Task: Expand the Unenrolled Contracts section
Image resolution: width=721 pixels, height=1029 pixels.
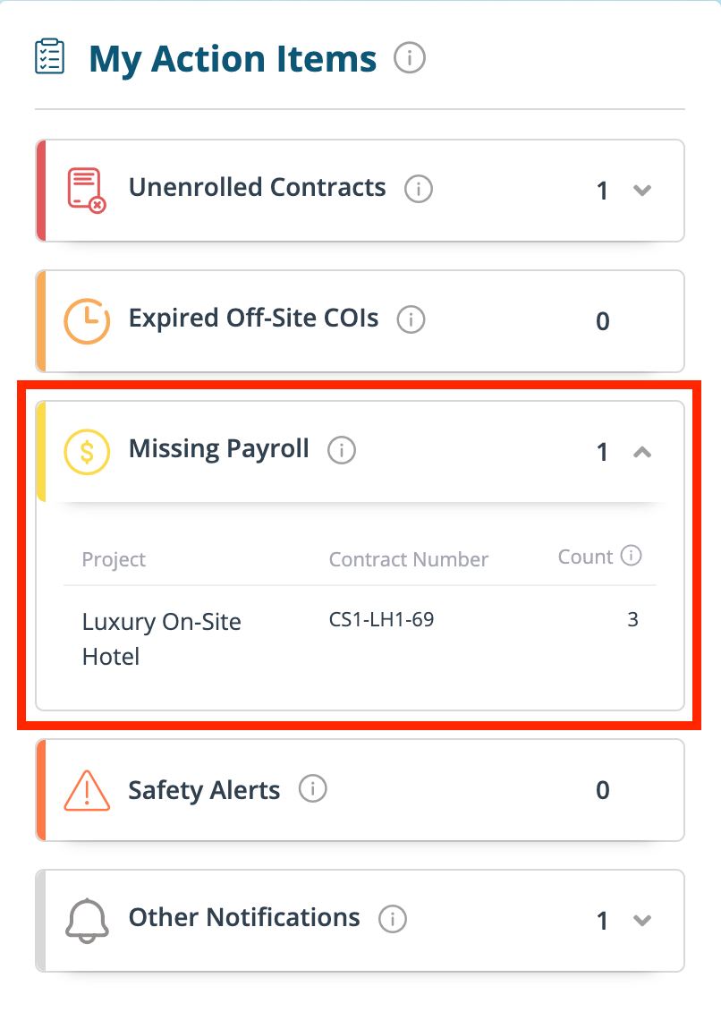Action: tap(641, 190)
